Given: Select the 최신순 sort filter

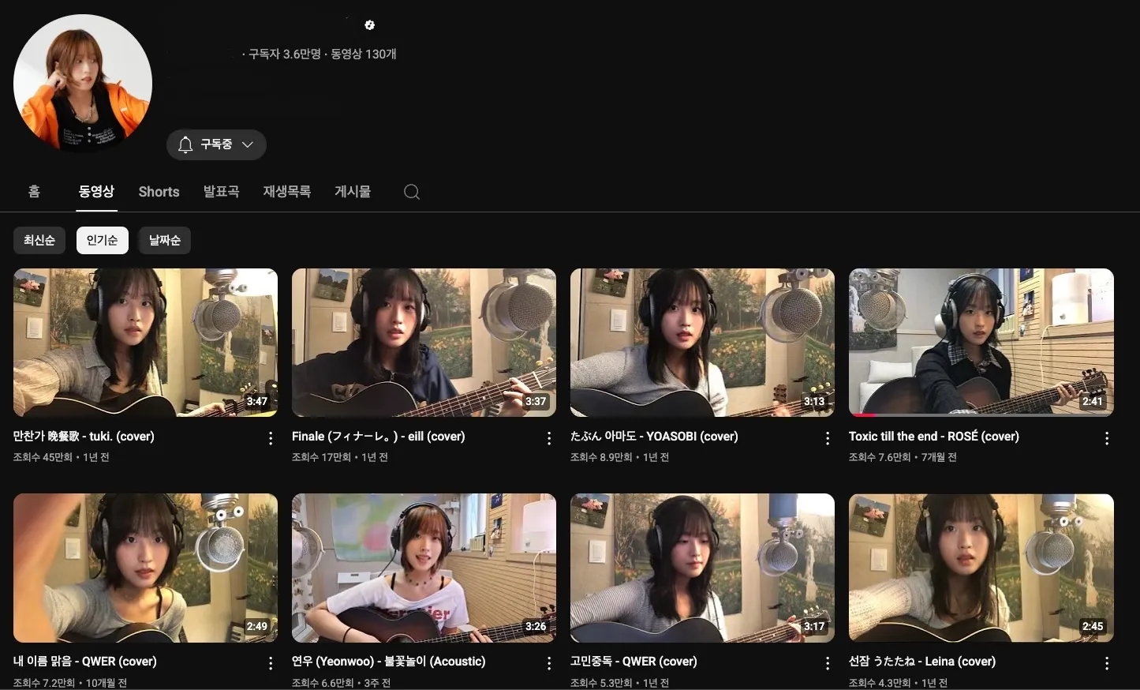Looking at the screenshot, I should coord(39,240).
